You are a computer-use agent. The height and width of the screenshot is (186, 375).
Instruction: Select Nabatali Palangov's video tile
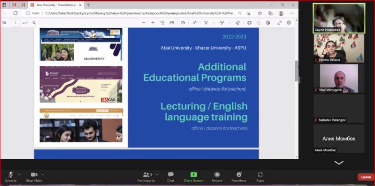(x=339, y=108)
